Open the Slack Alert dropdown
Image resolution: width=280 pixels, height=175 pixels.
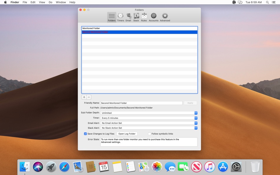coord(149,128)
